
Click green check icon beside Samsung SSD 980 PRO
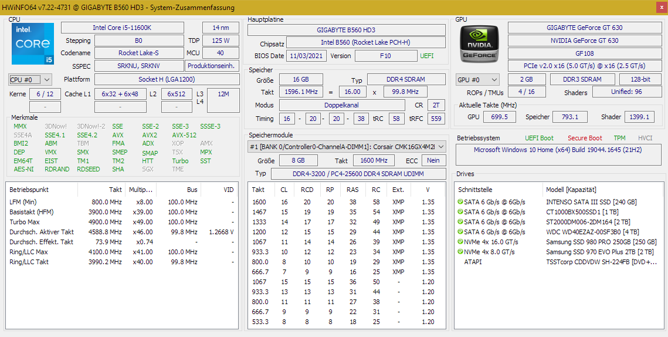point(460,242)
